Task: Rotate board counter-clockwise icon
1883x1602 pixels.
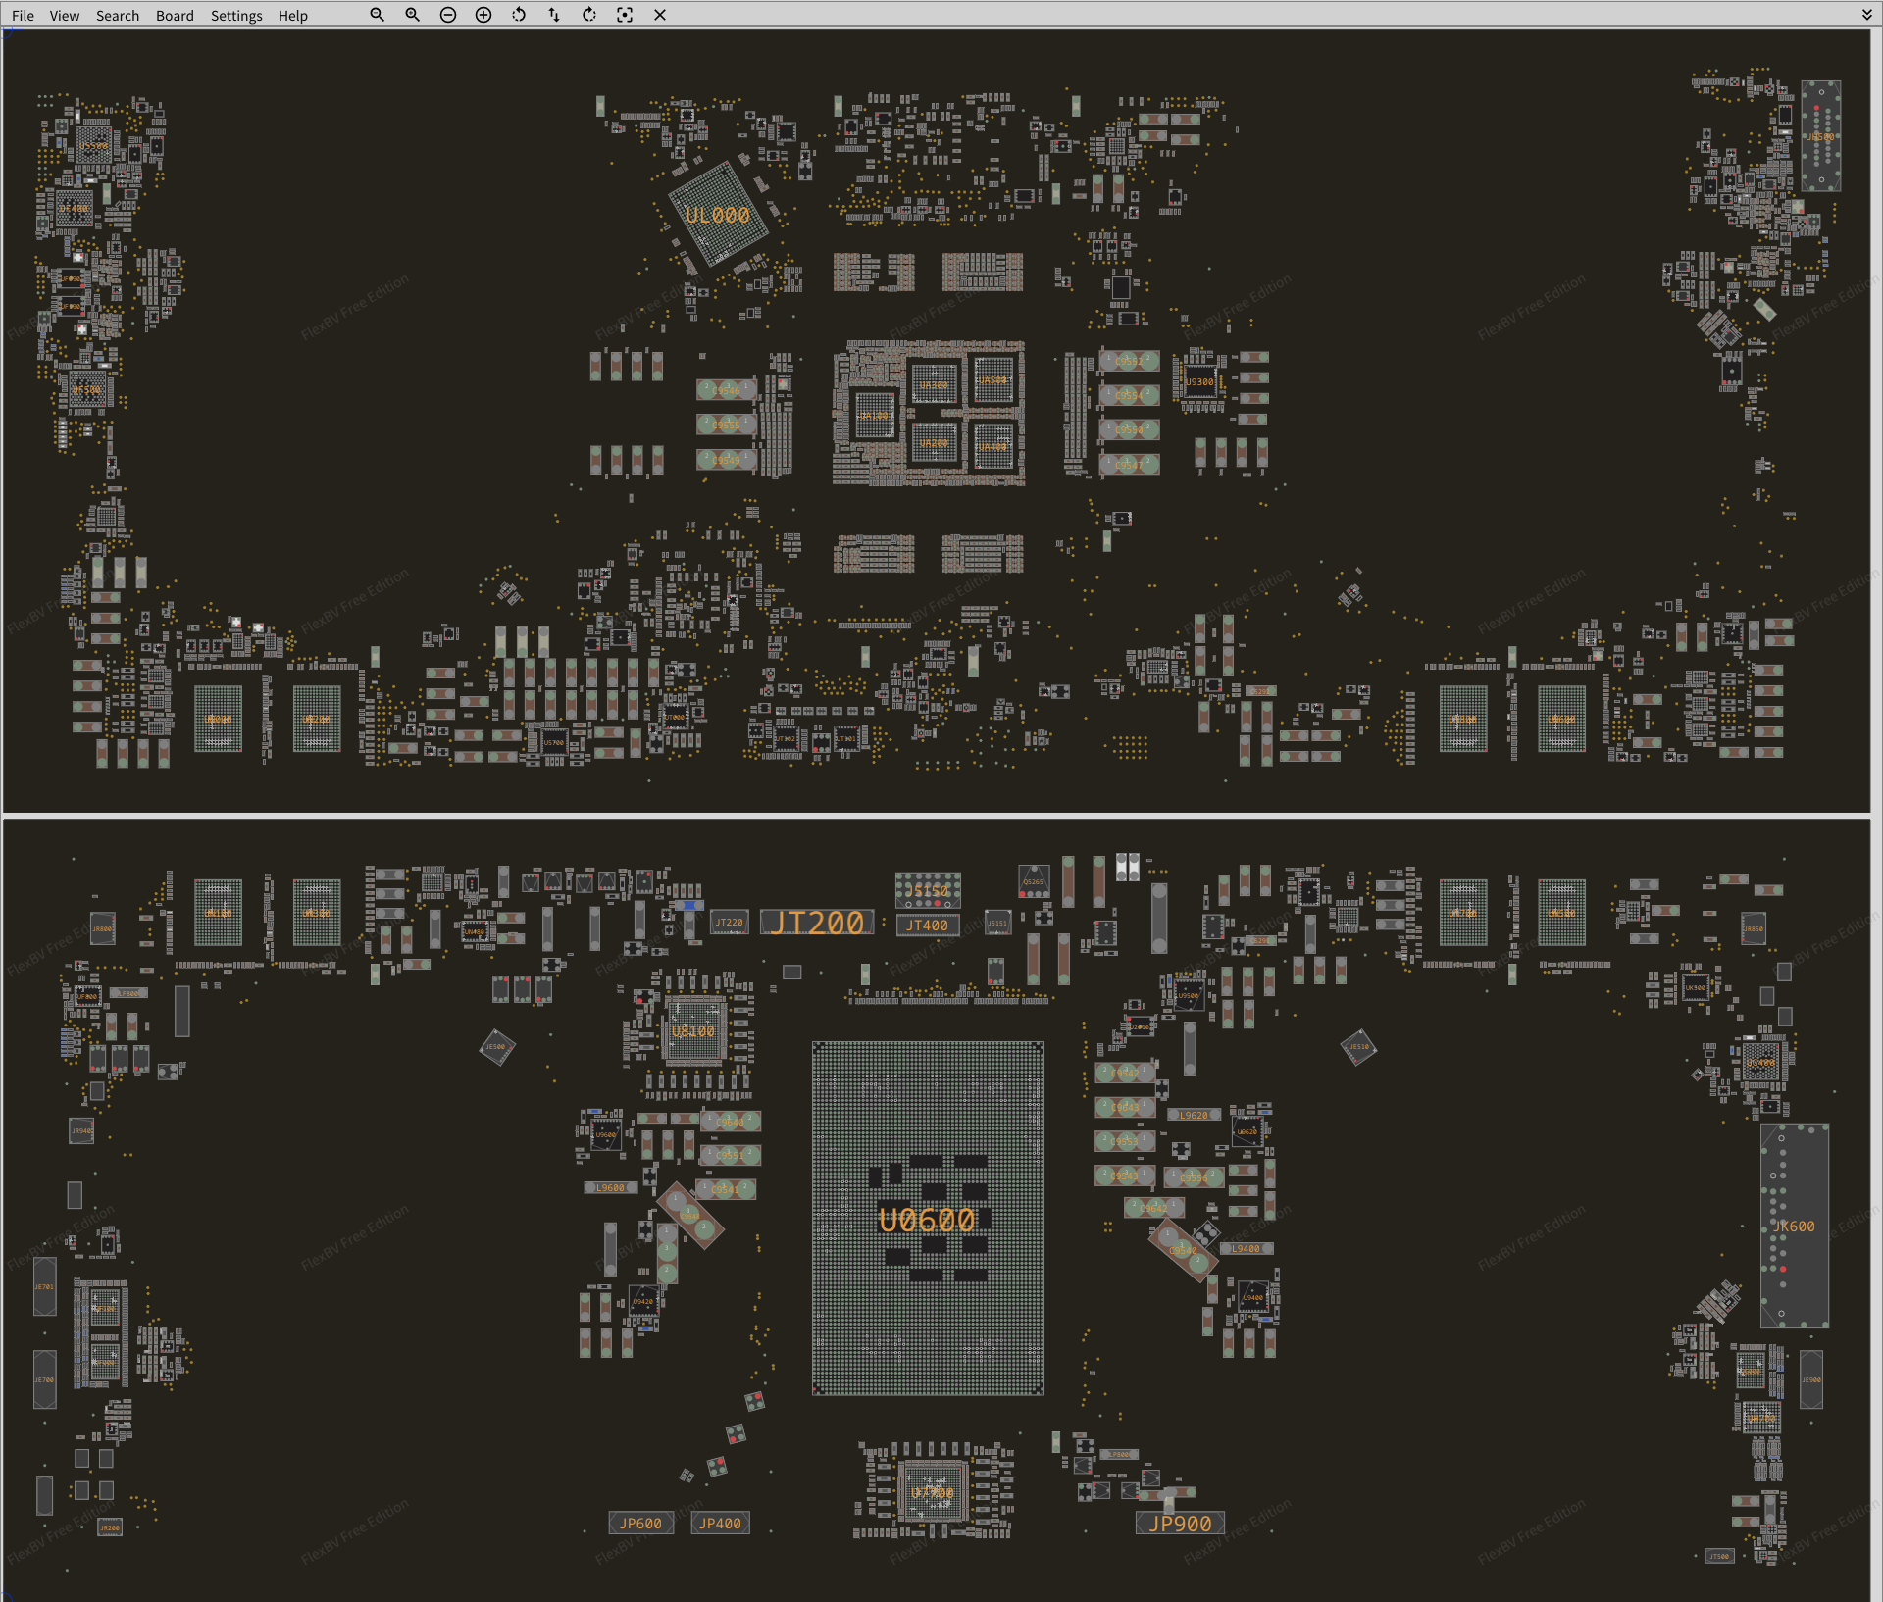Action: click(519, 15)
